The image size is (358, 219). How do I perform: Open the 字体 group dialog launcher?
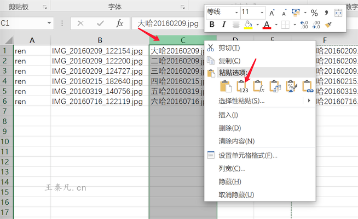[182, 7]
